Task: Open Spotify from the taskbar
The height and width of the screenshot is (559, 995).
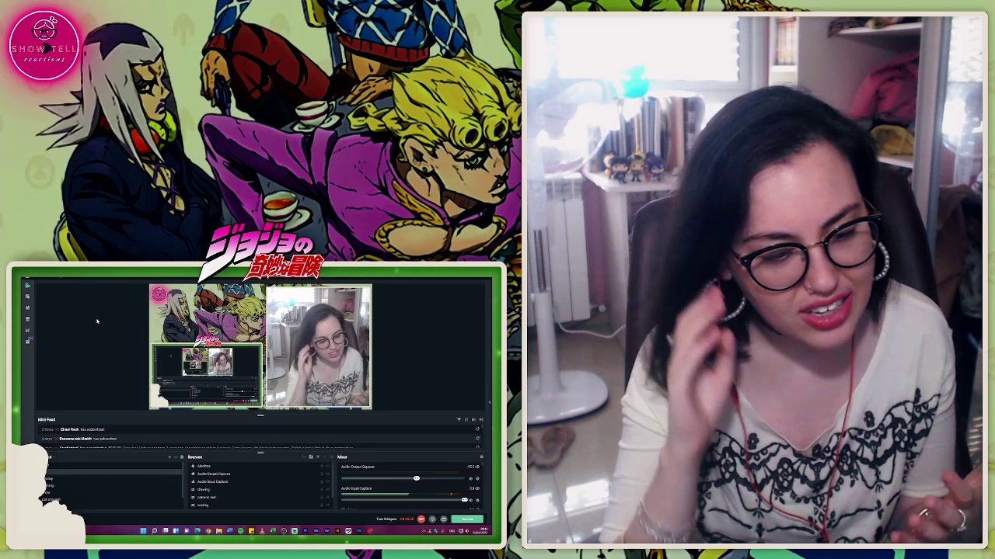Action: [240, 530]
